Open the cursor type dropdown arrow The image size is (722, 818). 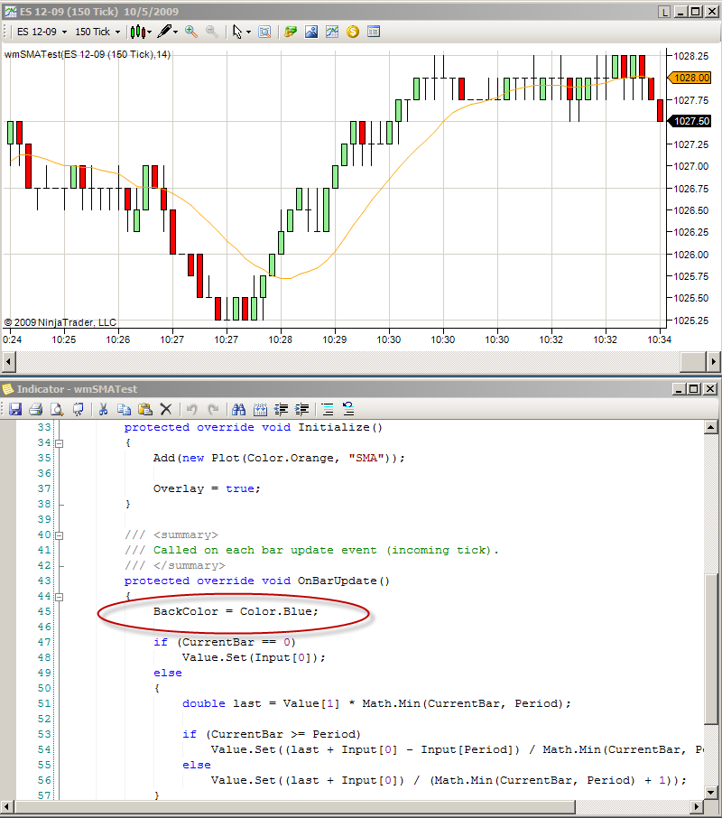pyautogui.click(x=249, y=33)
